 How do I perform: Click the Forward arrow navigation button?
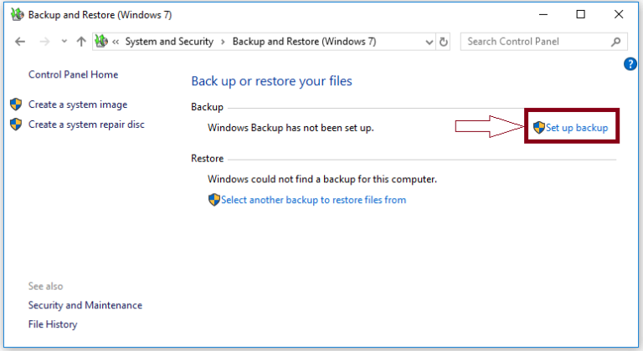(44, 41)
